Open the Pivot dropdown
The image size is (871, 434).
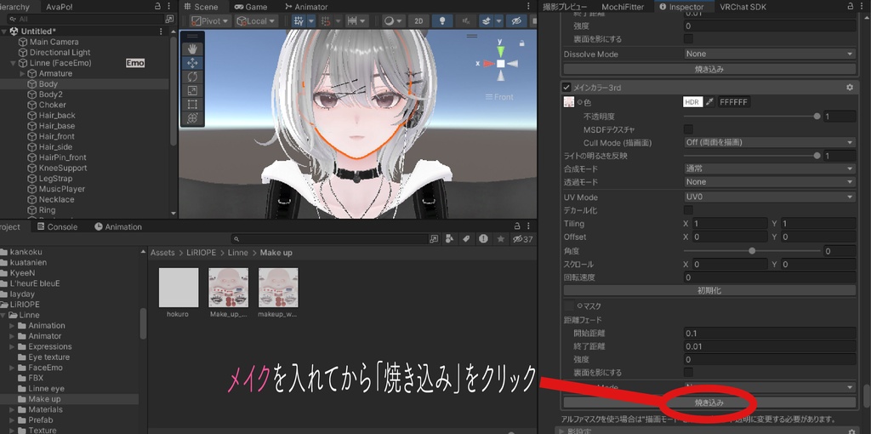tap(210, 21)
